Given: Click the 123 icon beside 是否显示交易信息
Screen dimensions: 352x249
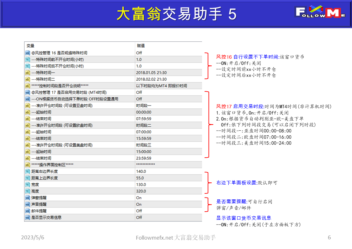Looking at the screenshot, I should [x=27, y=217].
